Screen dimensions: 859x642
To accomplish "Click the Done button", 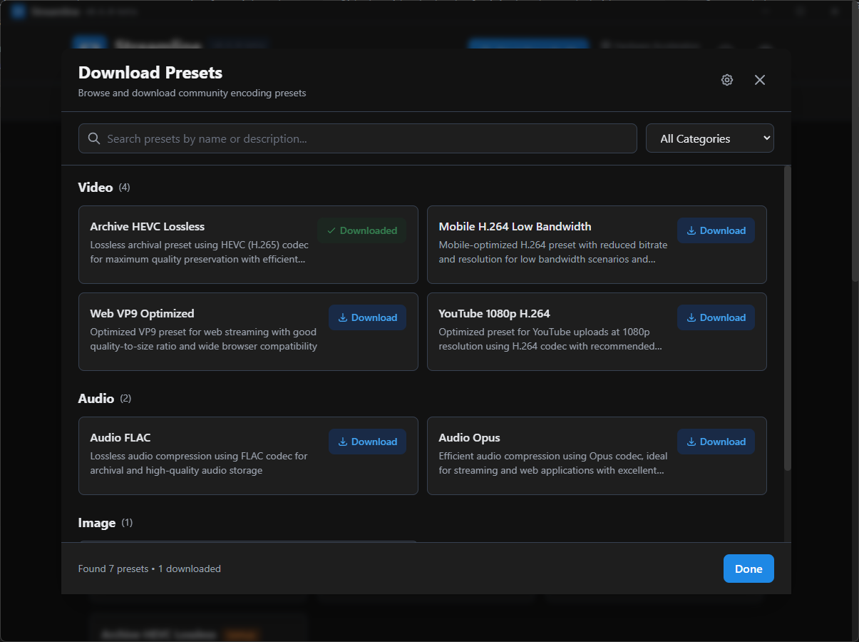I will click(748, 569).
